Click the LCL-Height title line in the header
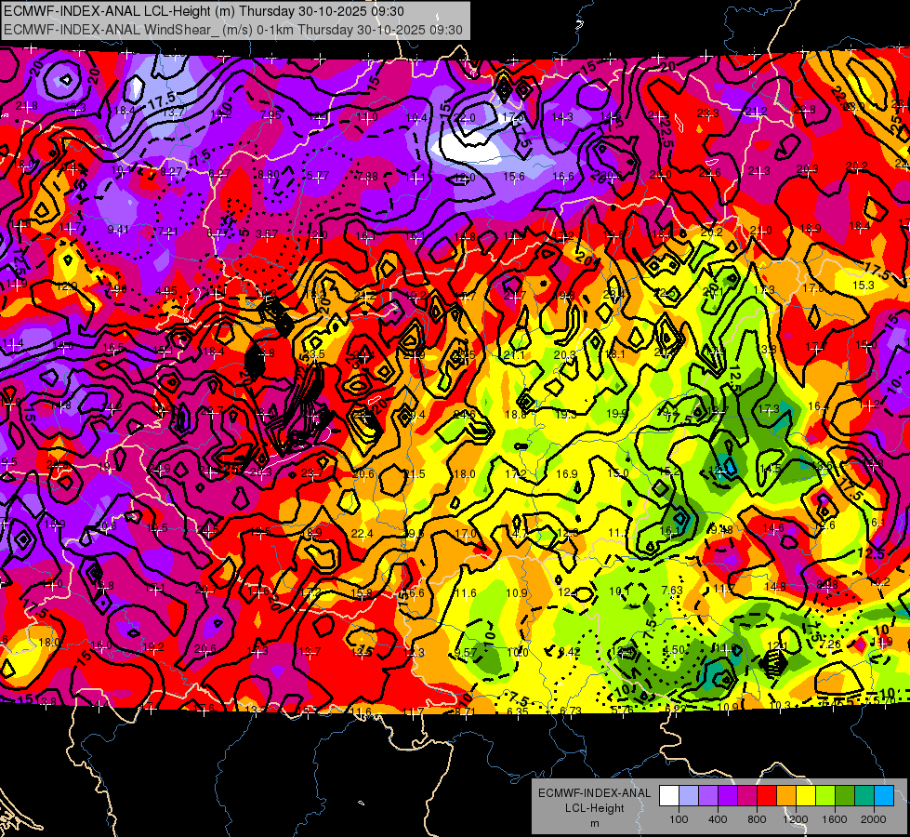The image size is (910, 837). pyautogui.click(x=204, y=11)
